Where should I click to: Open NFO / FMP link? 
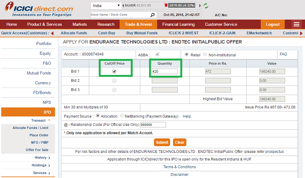click(x=40, y=143)
